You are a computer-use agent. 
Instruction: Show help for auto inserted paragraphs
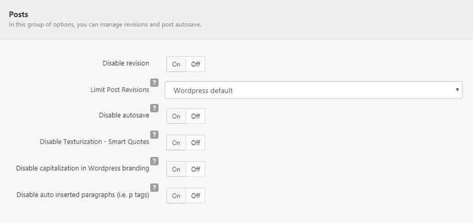coord(154,188)
